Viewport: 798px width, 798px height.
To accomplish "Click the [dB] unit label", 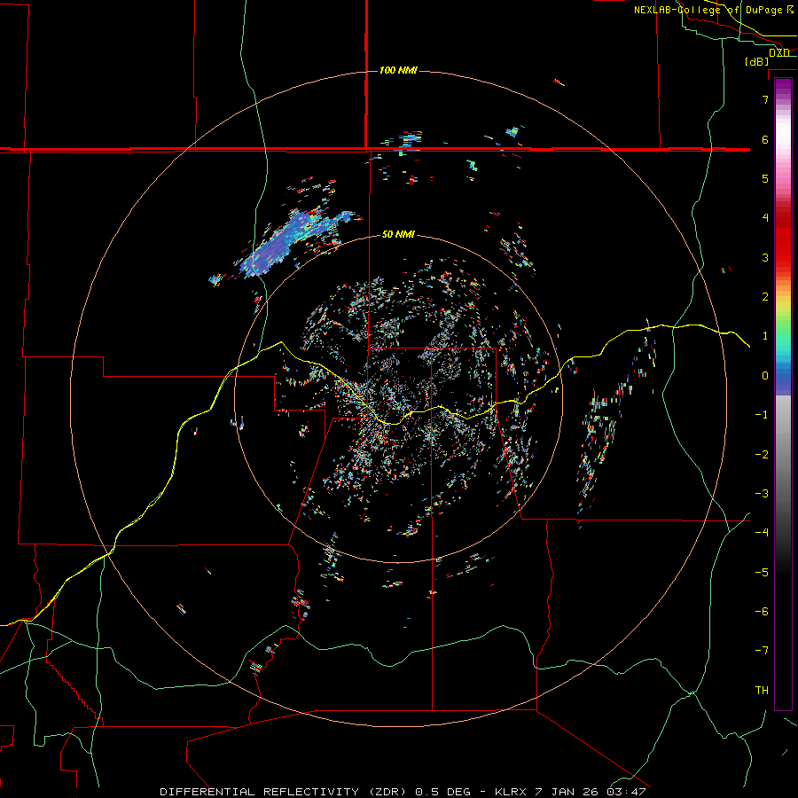I will [757, 61].
